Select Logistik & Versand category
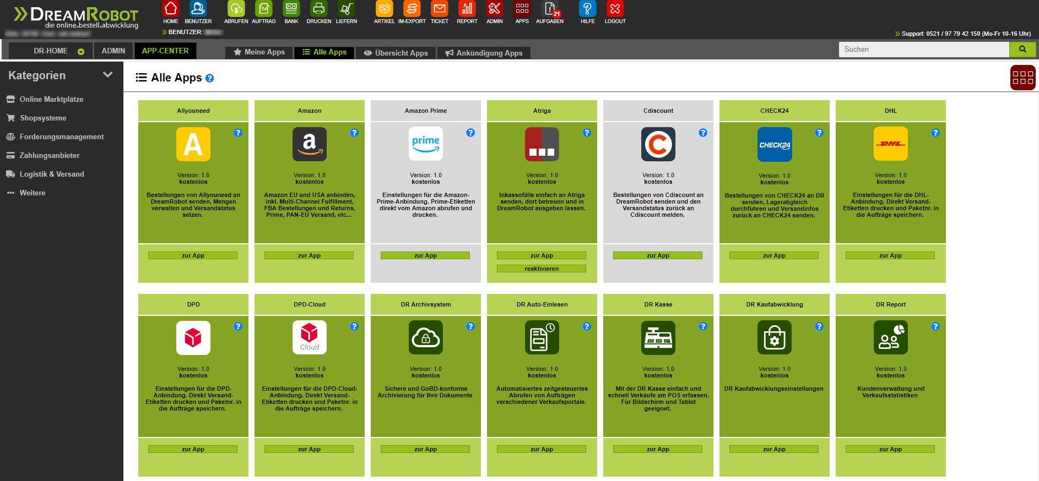Image resolution: width=1039 pixels, height=481 pixels. tap(52, 174)
